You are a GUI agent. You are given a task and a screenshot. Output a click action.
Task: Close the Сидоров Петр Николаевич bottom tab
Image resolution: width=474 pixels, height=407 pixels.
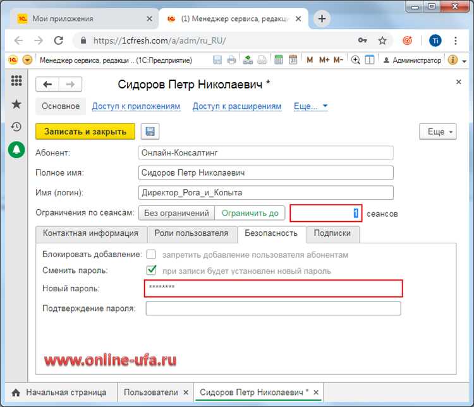point(316,392)
